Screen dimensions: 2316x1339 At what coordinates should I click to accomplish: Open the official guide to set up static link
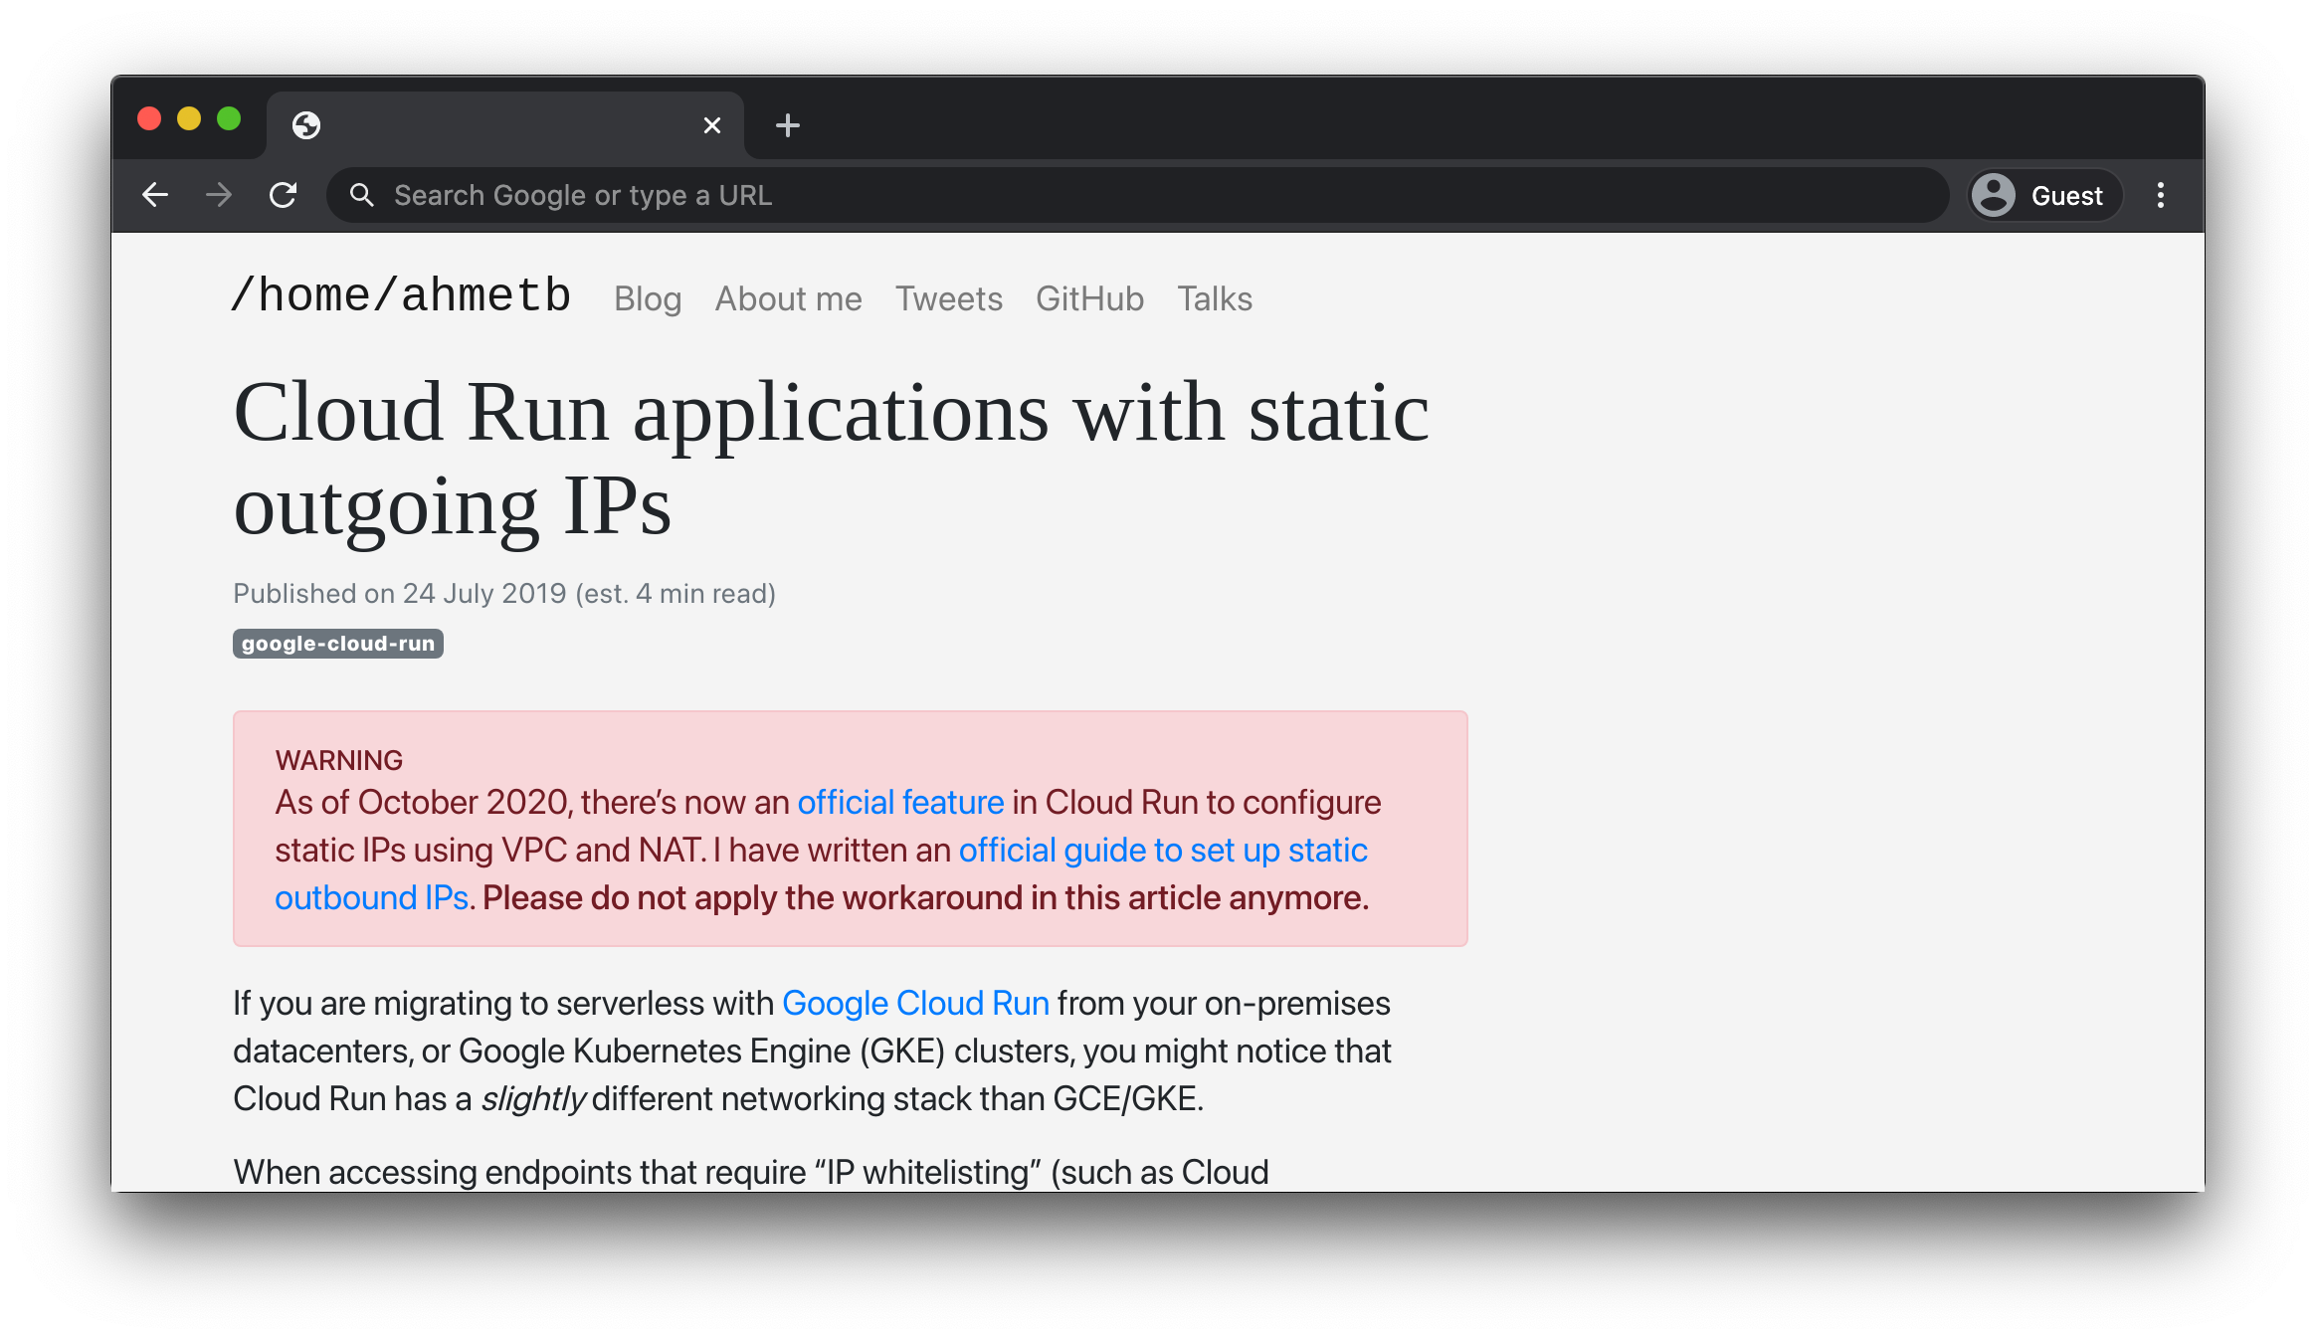tap(1162, 850)
